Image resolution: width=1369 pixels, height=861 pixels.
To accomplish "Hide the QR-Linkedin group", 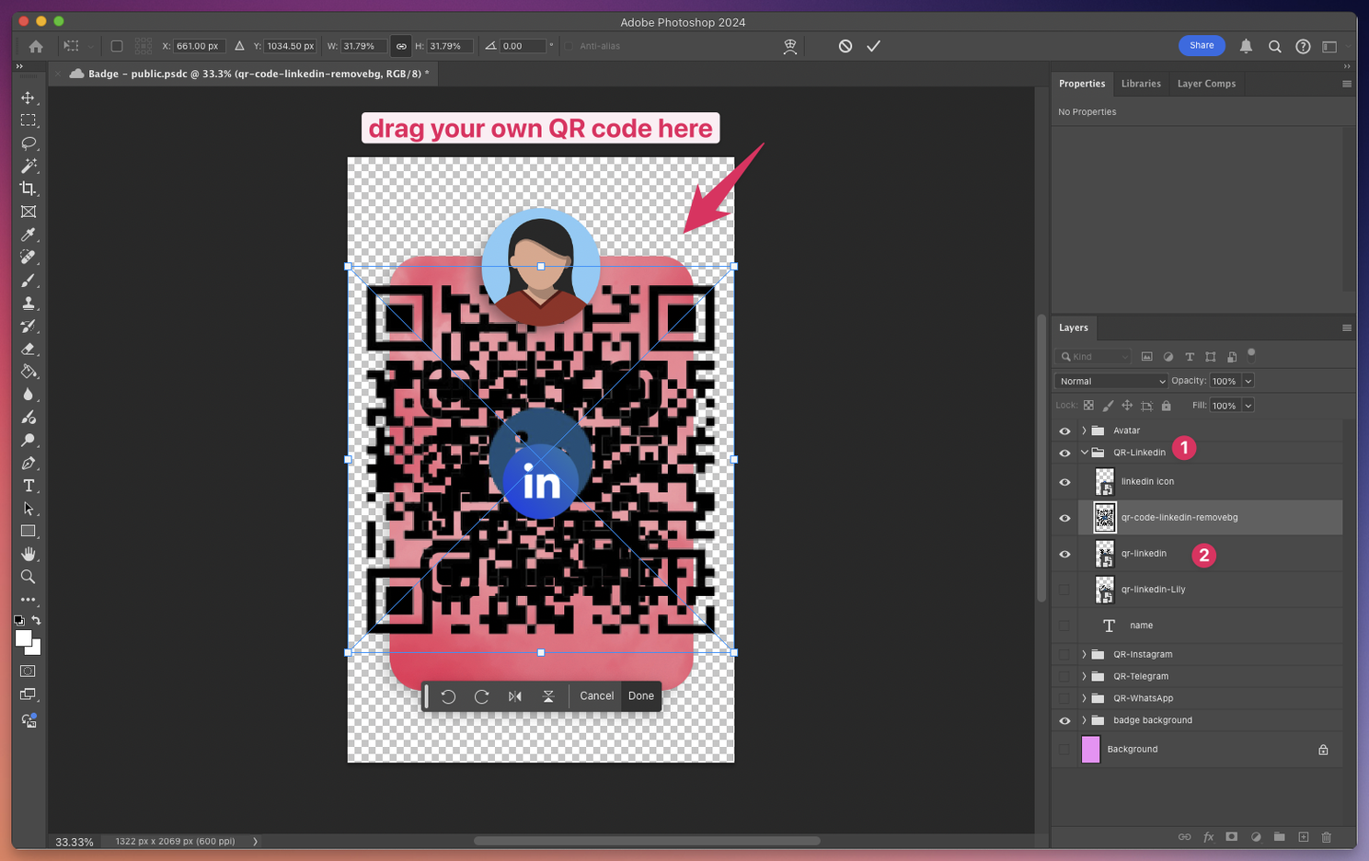I will [1064, 453].
